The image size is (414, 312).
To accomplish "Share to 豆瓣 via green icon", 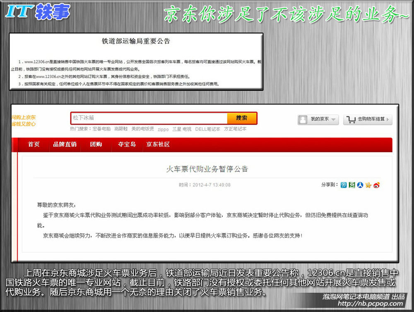I will [x=351, y=185].
